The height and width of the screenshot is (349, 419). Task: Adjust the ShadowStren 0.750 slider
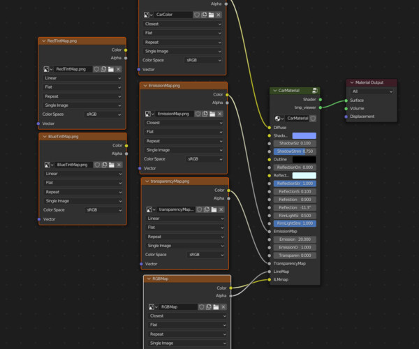point(295,151)
